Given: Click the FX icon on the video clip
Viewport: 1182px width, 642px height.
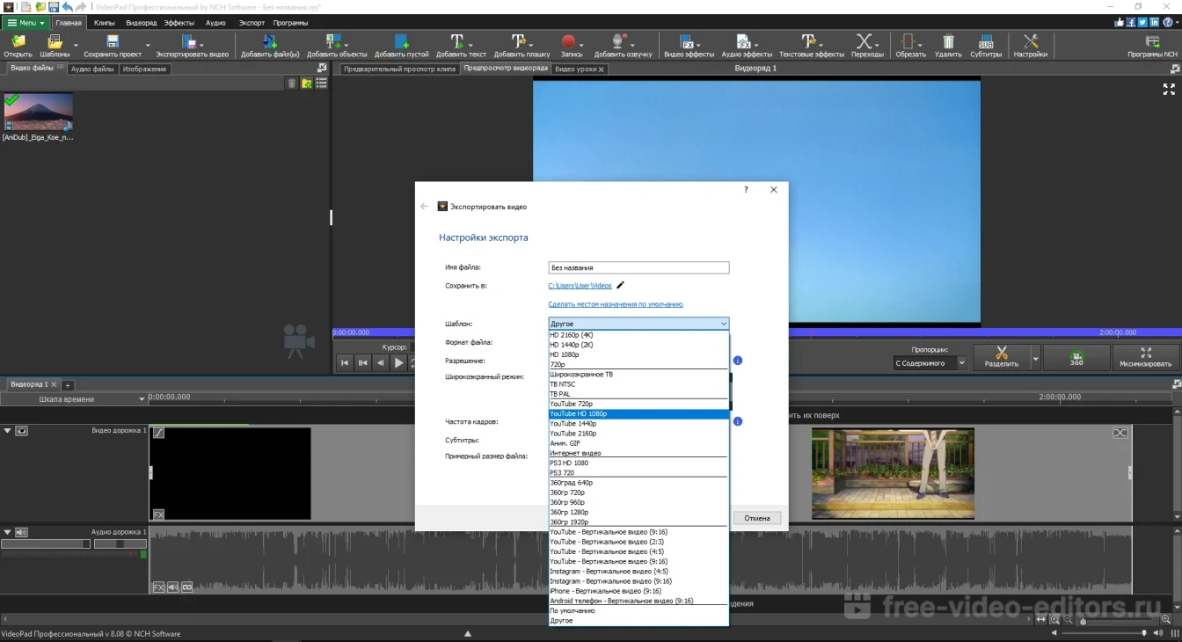Looking at the screenshot, I should click(x=158, y=514).
